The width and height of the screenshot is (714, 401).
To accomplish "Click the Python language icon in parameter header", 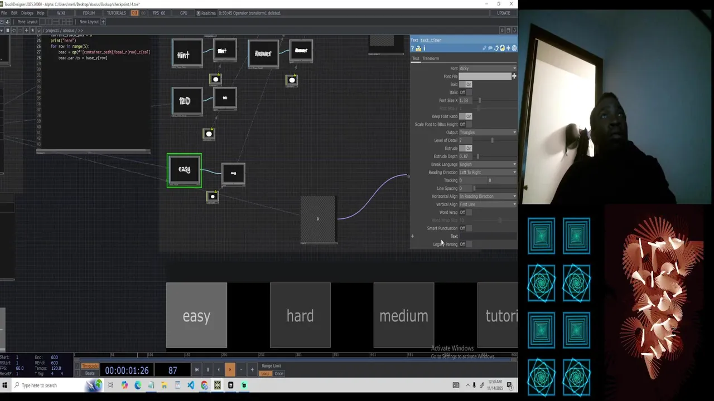I will pyautogui.click(x=502, y=48).
